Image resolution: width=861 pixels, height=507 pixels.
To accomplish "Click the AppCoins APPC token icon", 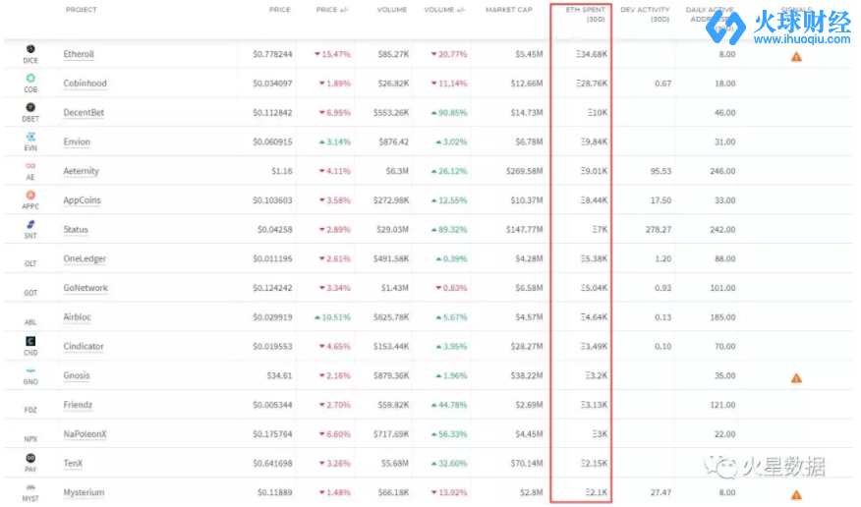I will [30, 195].
